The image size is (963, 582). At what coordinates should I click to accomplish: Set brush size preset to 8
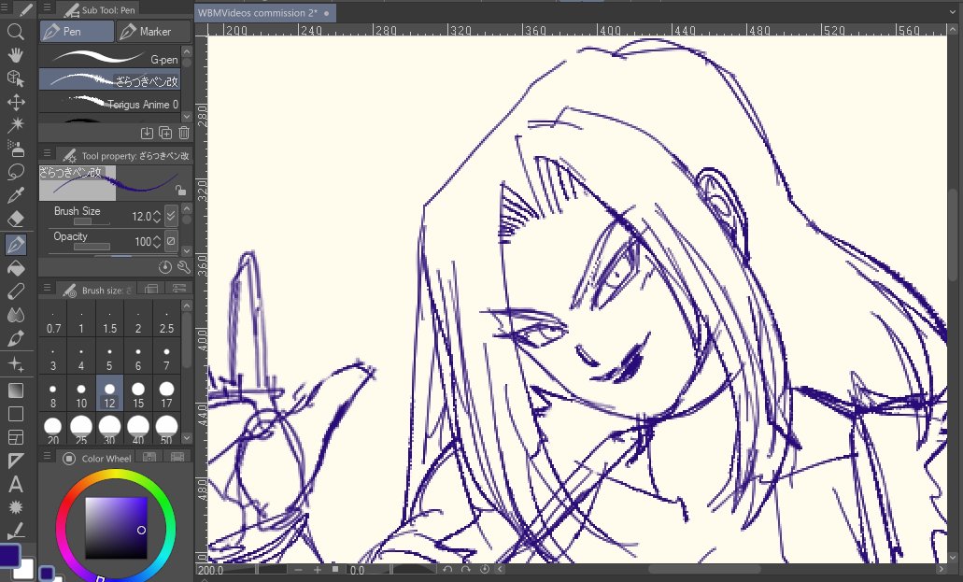click(53, 394)
